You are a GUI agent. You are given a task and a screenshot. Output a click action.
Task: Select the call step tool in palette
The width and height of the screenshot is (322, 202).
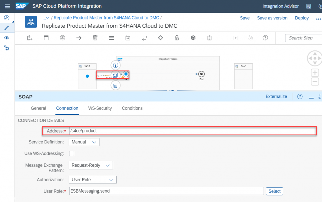click(x=128, y=38)
